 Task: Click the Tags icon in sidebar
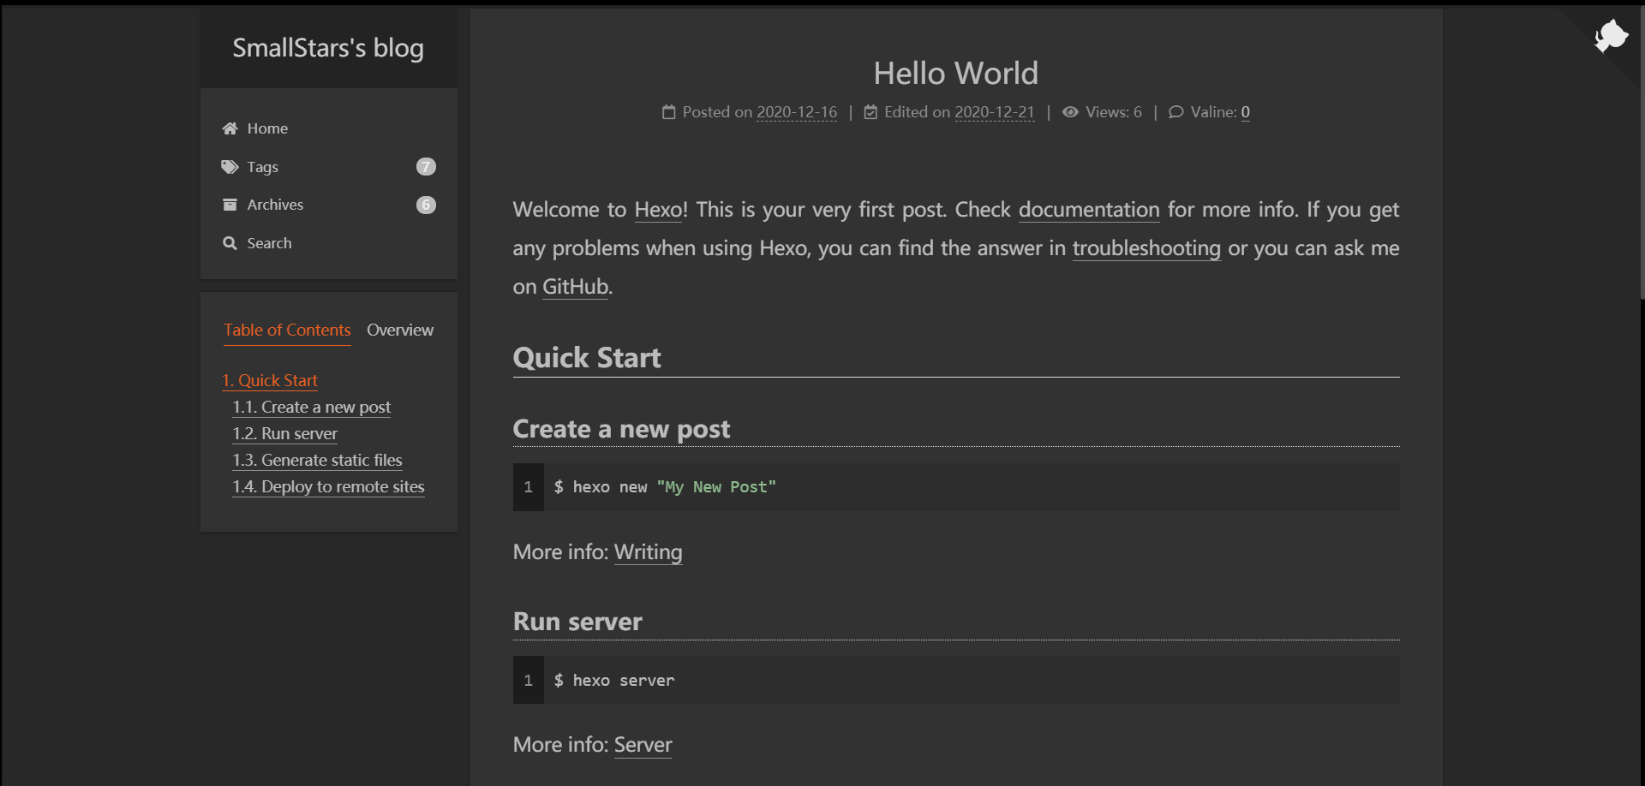click(230, 167)
